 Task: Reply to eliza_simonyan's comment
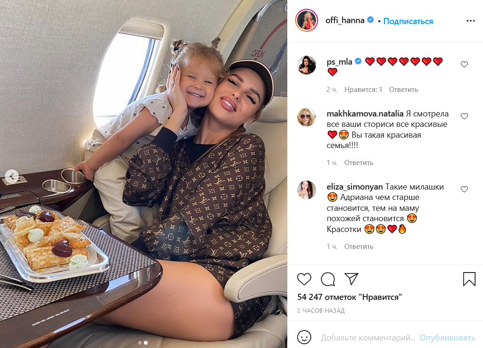coord(358,247)
